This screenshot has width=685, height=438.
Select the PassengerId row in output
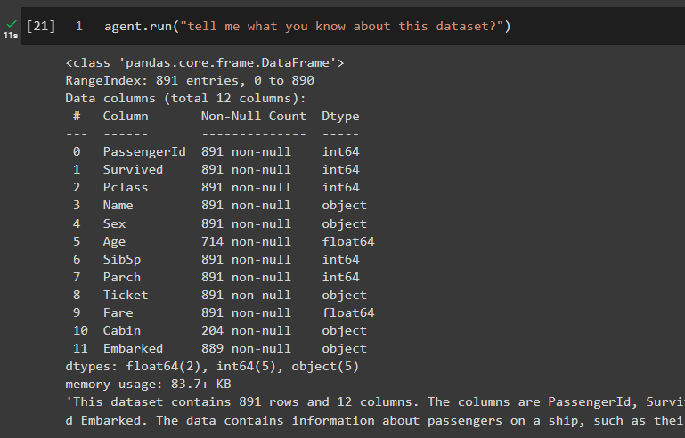[x=143, y=151]
